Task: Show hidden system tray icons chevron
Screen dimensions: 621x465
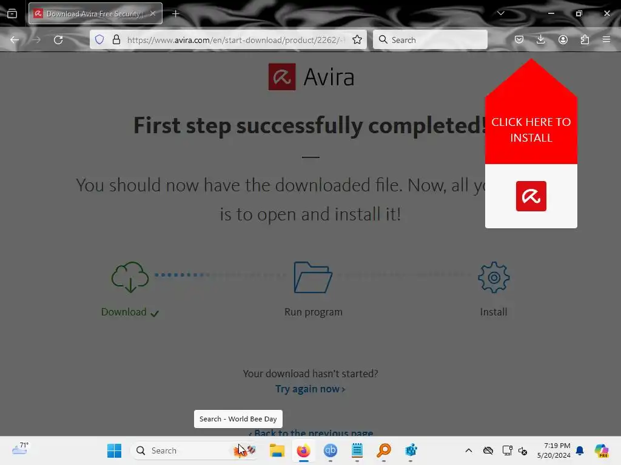Action: pyautogui.click(x=469, y=450)
